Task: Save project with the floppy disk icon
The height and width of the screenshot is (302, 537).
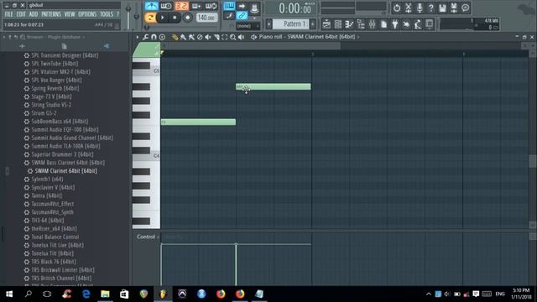Action: click(x=442, y=8)
